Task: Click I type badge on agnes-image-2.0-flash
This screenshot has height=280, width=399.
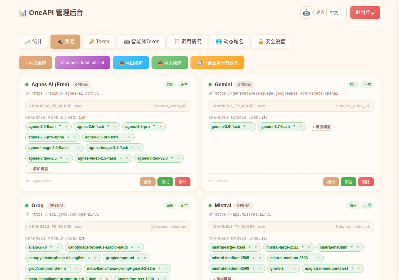Action: coord(72,148)
